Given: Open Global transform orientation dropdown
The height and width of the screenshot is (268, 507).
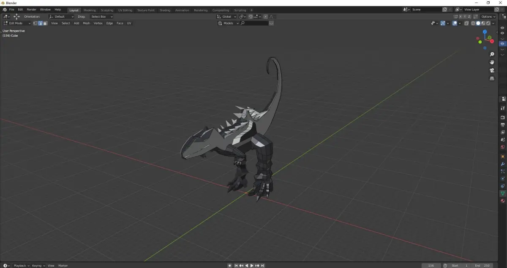Looking at the screenshot, I should tap(227, 16).
